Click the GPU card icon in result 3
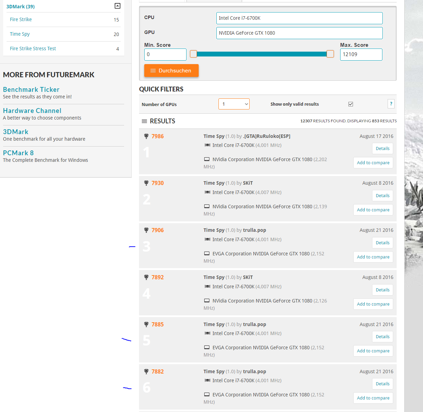 pos(207,254)
